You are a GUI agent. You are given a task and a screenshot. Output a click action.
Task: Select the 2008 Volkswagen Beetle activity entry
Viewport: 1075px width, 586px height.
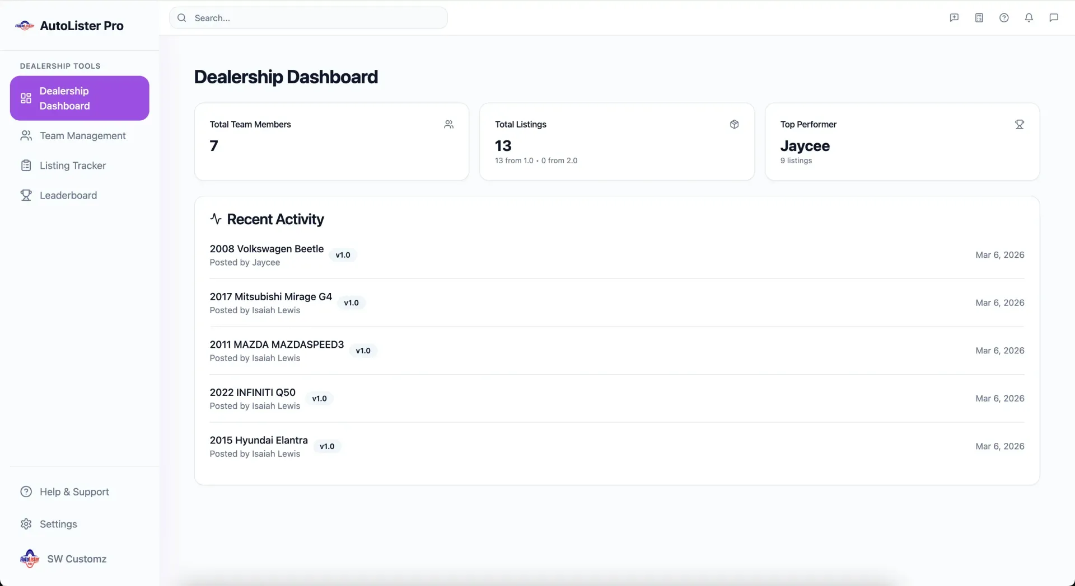[617, 255]
